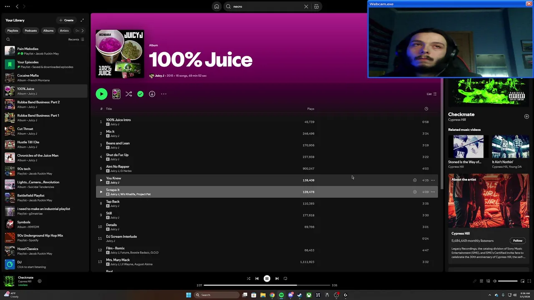Remove album from library via green checkmark

click(140, 94)
